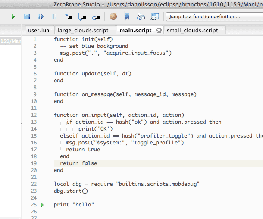This screenshot has height=219, width=263.
Task: Toggle breakpoint using the round toolbar icon
Action: click(x=113, y=17)
